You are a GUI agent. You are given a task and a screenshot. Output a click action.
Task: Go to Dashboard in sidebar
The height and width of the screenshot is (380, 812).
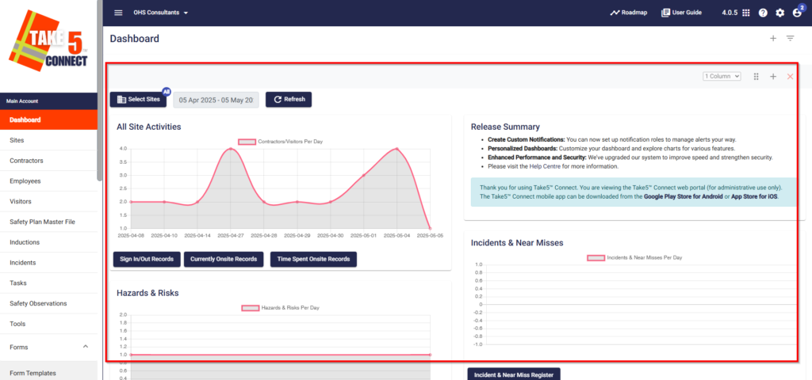[x=48, y=120]
